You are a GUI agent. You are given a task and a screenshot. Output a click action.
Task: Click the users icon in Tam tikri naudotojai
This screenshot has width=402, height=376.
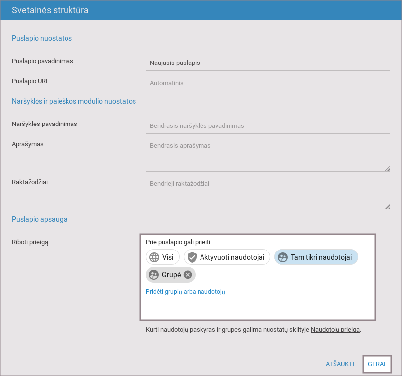click(x=283, y=257)
